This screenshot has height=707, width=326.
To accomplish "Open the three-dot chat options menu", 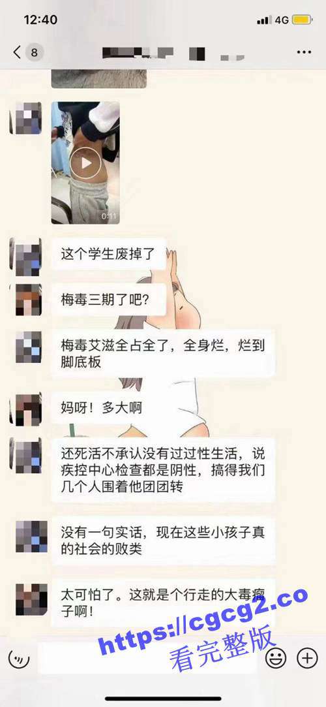I will coord(304,52).
